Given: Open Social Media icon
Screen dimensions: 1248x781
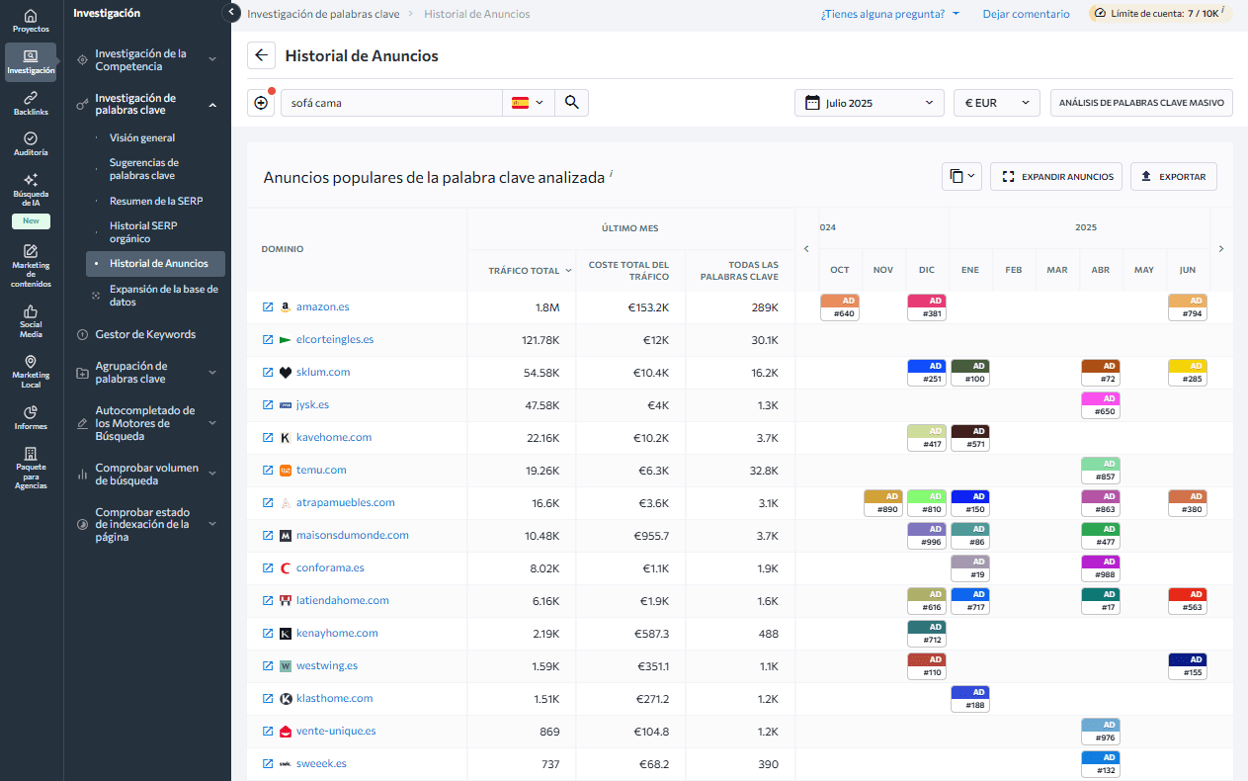Looking at the screenshot, I should click(31, 322).
